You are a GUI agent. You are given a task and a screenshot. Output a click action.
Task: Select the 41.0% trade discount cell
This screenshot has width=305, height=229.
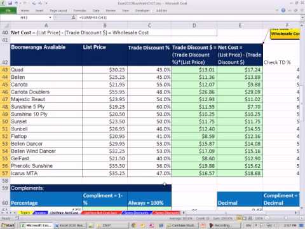pos(149,136)
